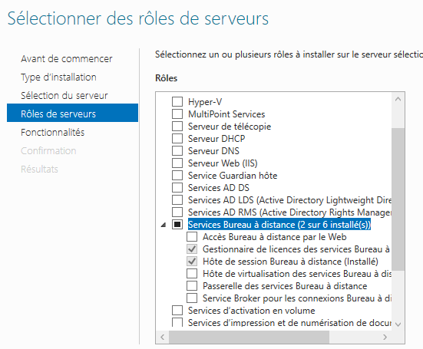Click the horizontal scrollbar right arrow

(x=385, y=337)
